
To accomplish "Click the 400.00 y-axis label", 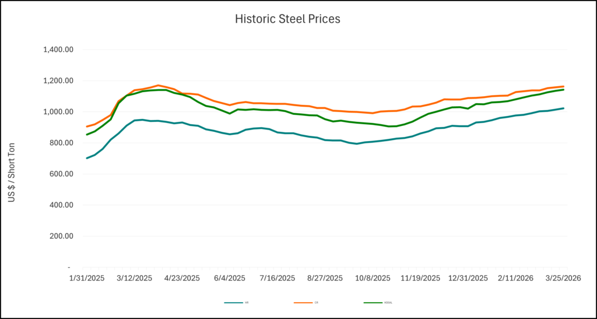I will pyautogui.click(x=61, y=205).
